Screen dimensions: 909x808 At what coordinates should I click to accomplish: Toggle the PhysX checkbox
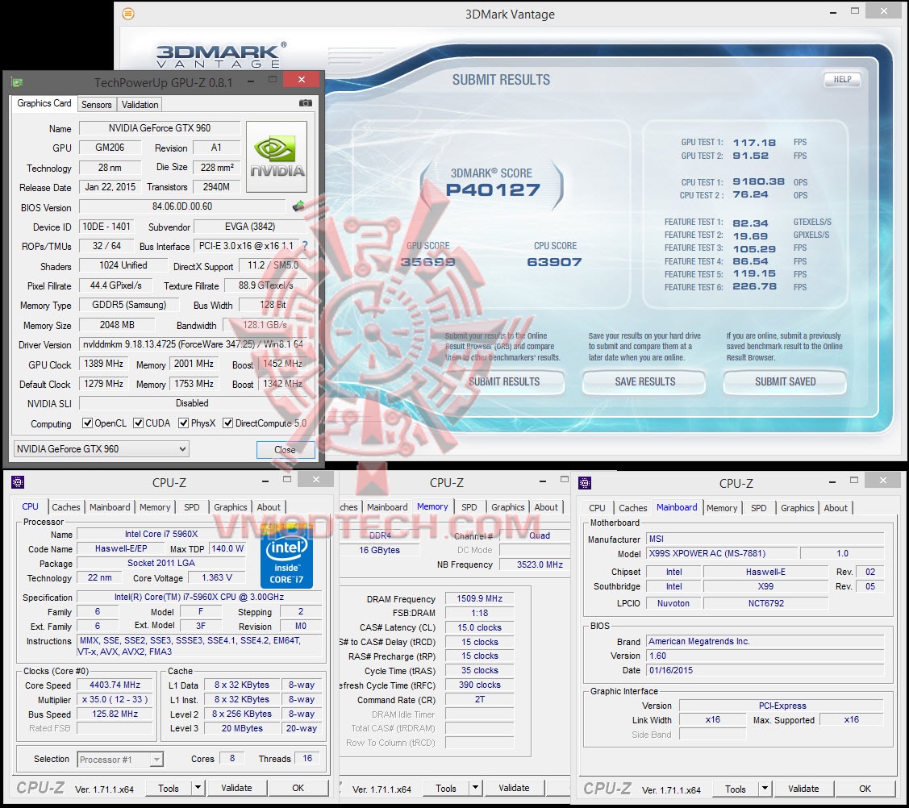[183, 423]
